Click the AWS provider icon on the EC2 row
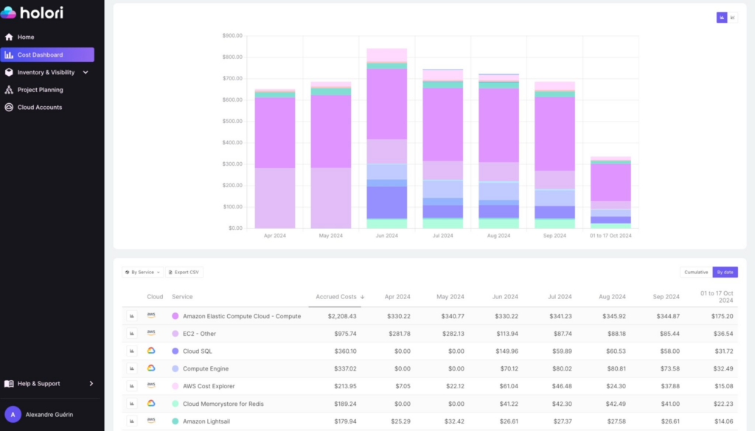 click(152, 333)
